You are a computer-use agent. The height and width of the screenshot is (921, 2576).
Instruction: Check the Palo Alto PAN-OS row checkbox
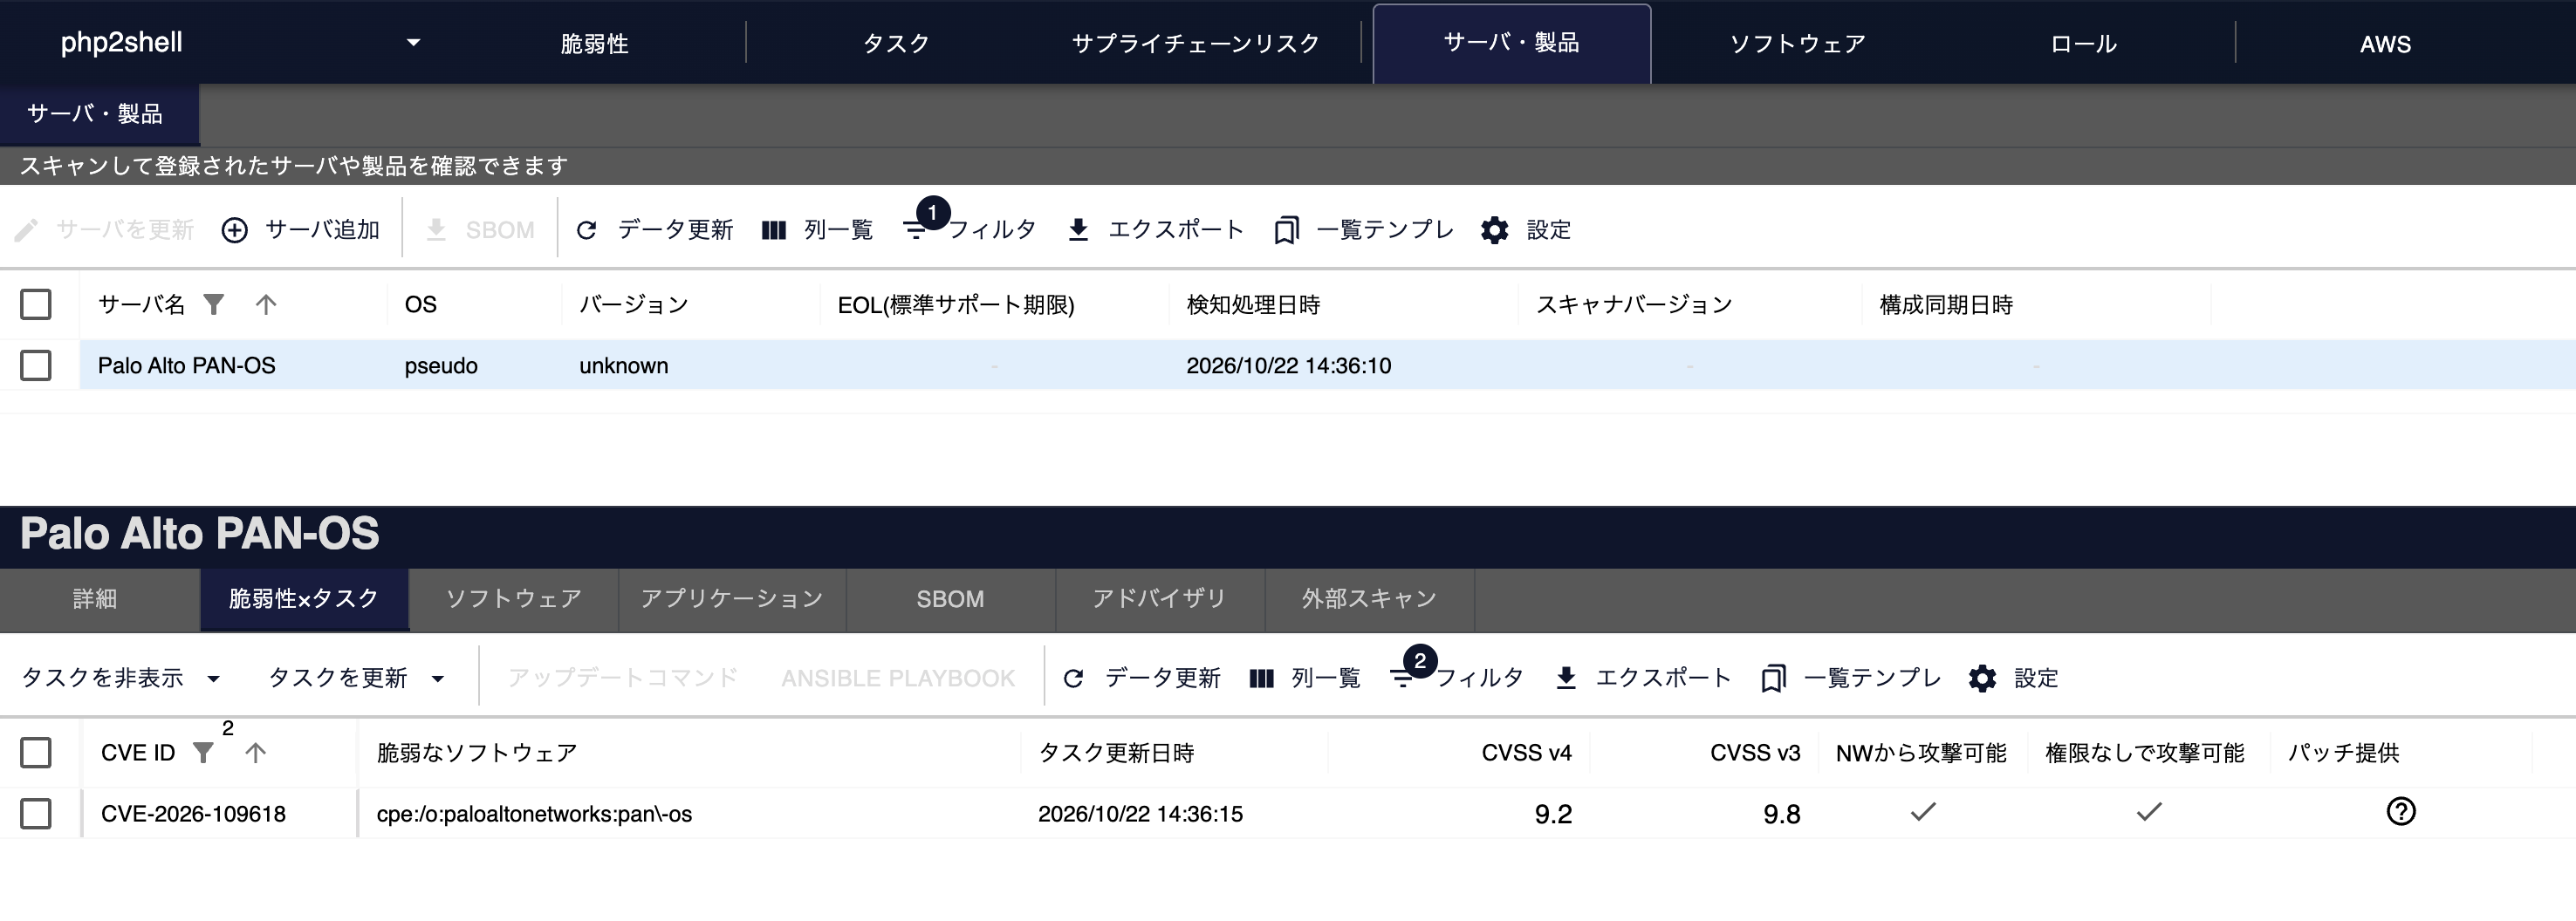point(36,365)
